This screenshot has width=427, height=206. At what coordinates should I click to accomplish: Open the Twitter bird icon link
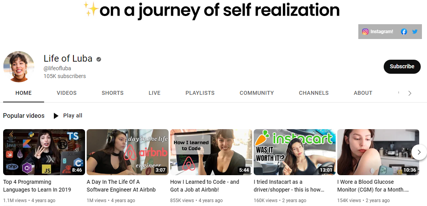415,32
